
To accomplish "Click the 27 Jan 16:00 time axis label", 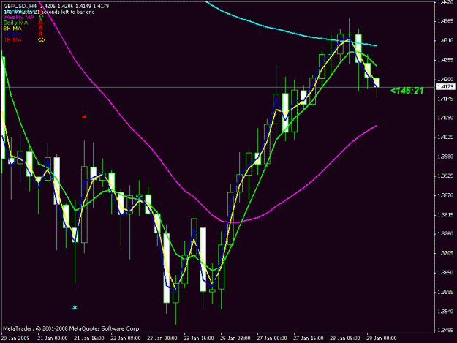I will [x=309, y=338].
